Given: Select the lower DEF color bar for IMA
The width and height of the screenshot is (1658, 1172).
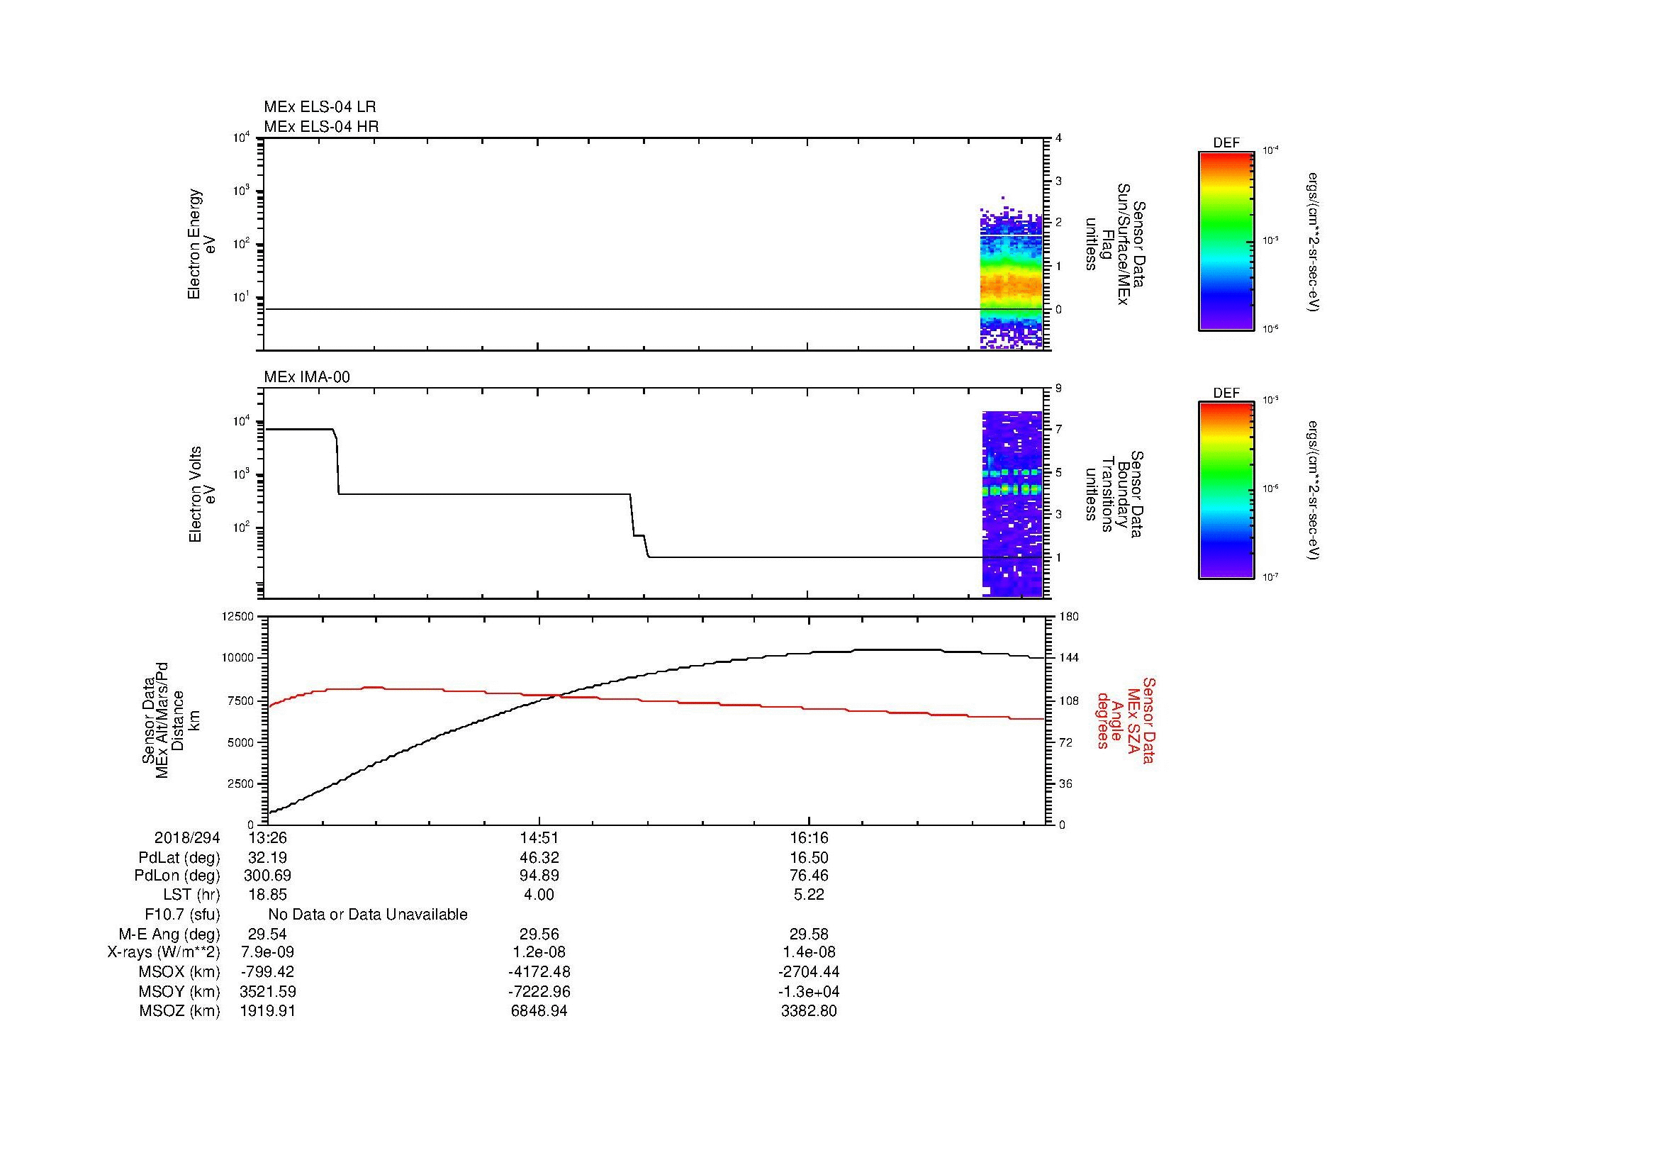Looking at the screenshot, I should (x=1226, y=491).
